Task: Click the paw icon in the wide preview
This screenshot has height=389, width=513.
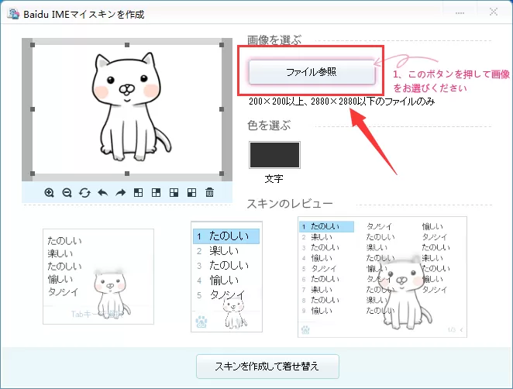Action: point(305,329)
